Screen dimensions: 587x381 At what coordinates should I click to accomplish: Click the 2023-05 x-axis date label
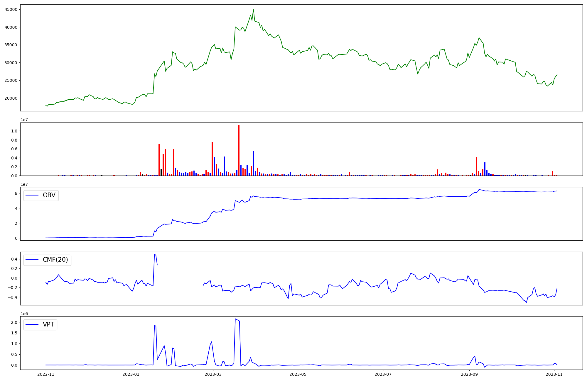coord(298,374)
